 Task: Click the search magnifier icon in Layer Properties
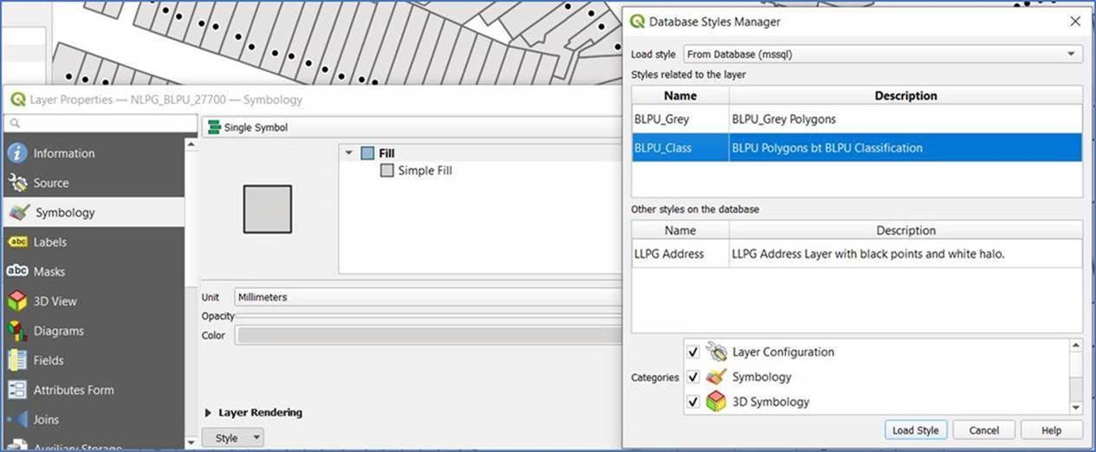click(x=15, y=124)
